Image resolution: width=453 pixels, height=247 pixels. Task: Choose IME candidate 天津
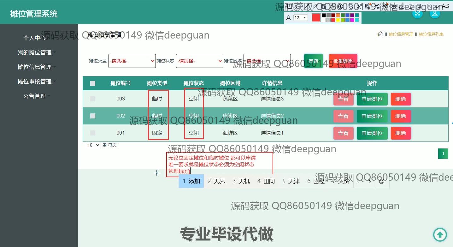[x=291, y=181]
